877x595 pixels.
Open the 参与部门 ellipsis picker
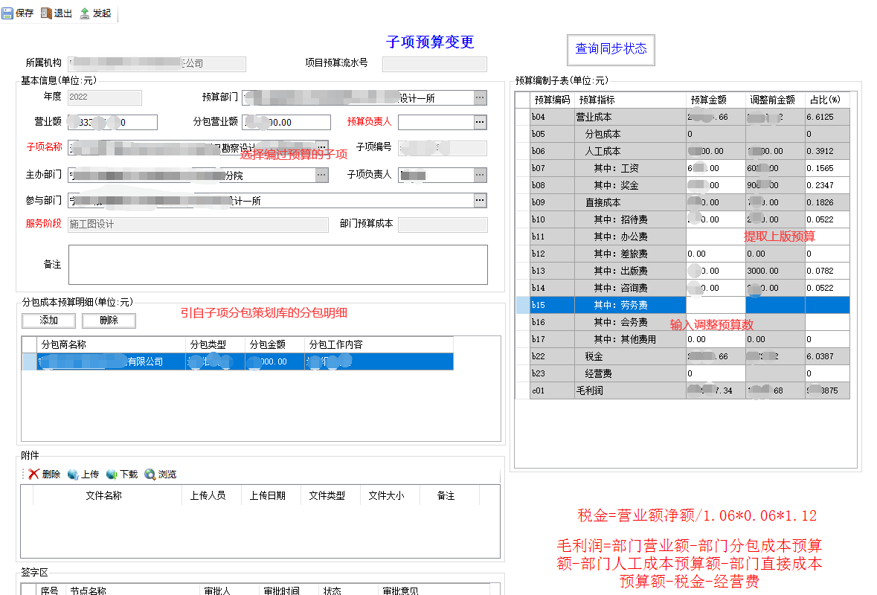pos(480,200)
